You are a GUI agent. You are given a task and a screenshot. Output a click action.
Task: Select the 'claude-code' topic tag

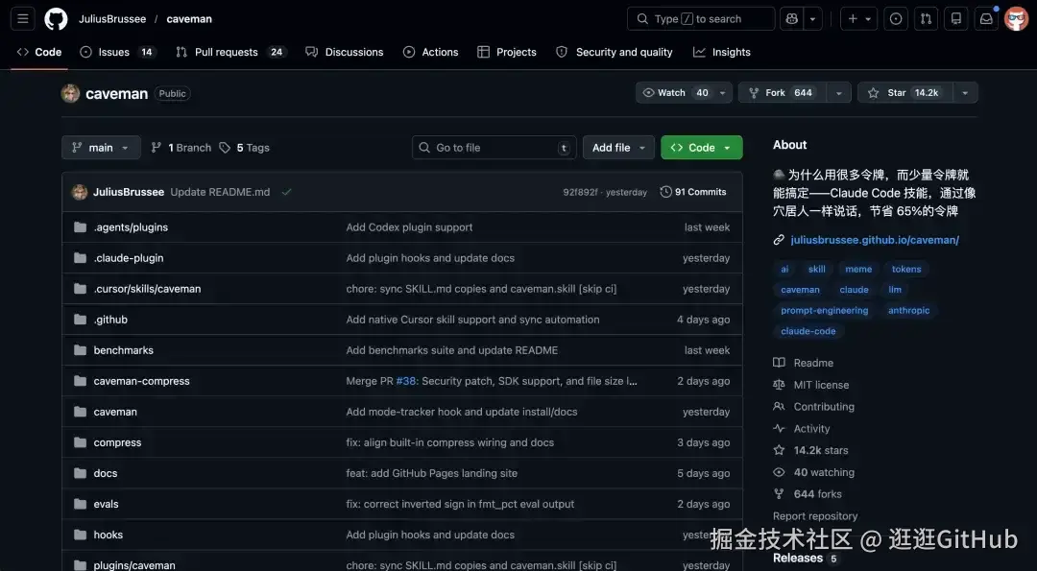pyautogui.click(x=808, y=331)
